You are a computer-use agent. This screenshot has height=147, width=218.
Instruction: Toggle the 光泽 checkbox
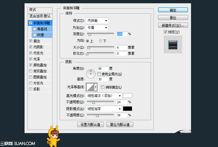31,59
